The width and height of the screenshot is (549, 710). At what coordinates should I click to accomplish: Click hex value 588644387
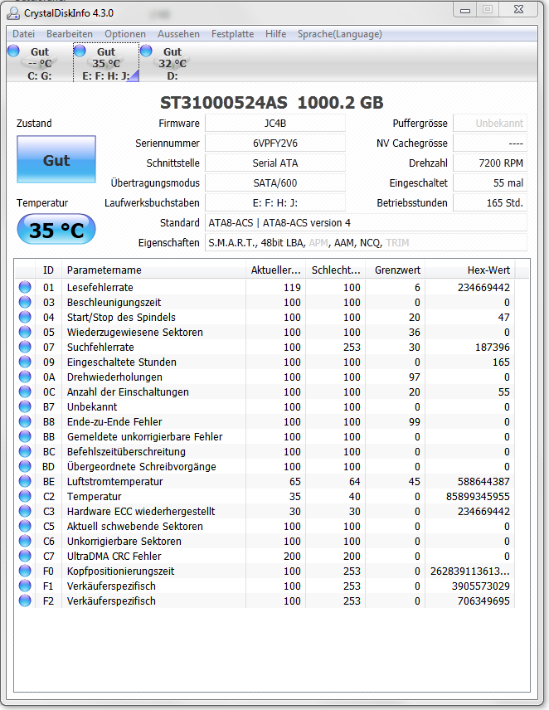click(483, 482)
